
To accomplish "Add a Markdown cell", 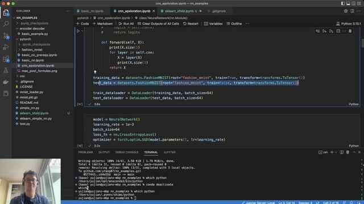I will click(x=102, y=24).
